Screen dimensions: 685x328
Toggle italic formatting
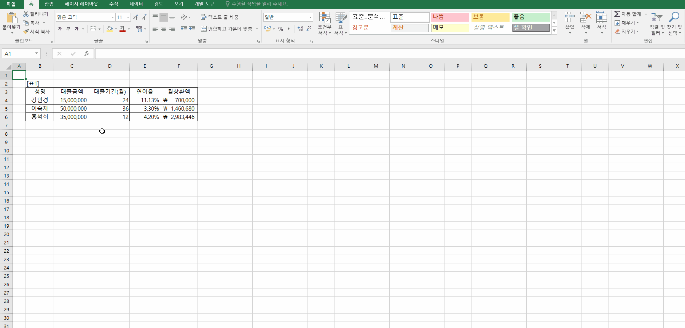click(68, 29)
